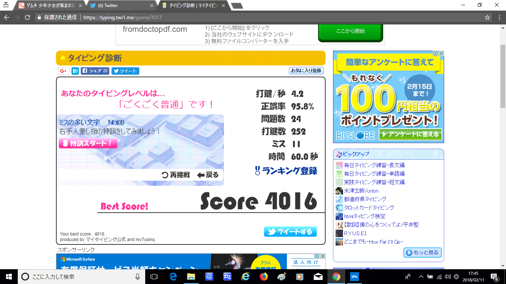The image size is (506, 284).
Task: Click the 戻る back button
Action: coord(208,175)
